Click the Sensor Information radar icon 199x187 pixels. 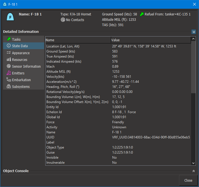9,66
